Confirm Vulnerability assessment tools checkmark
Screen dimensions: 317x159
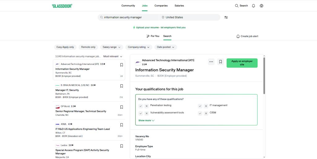(141, 113)
